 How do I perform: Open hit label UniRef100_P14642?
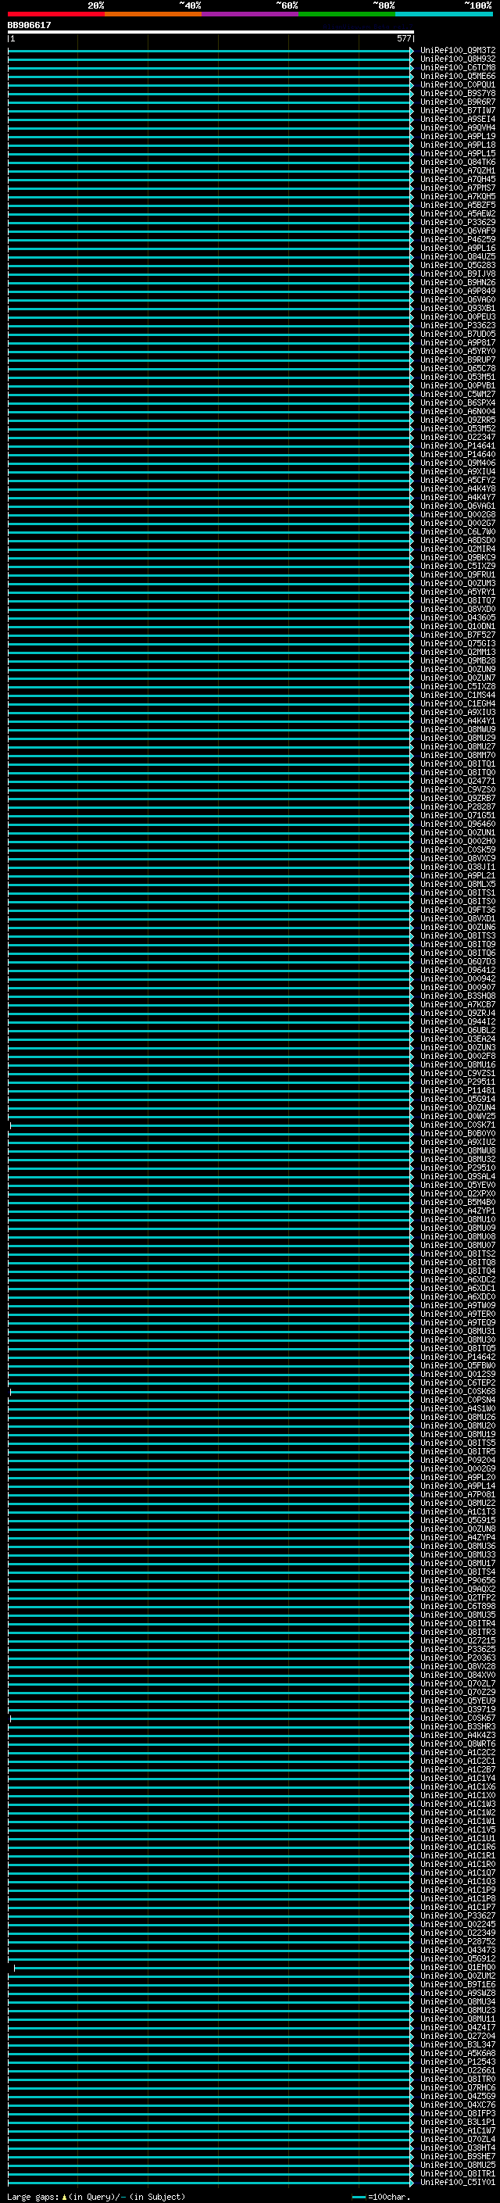(457, 1357)
